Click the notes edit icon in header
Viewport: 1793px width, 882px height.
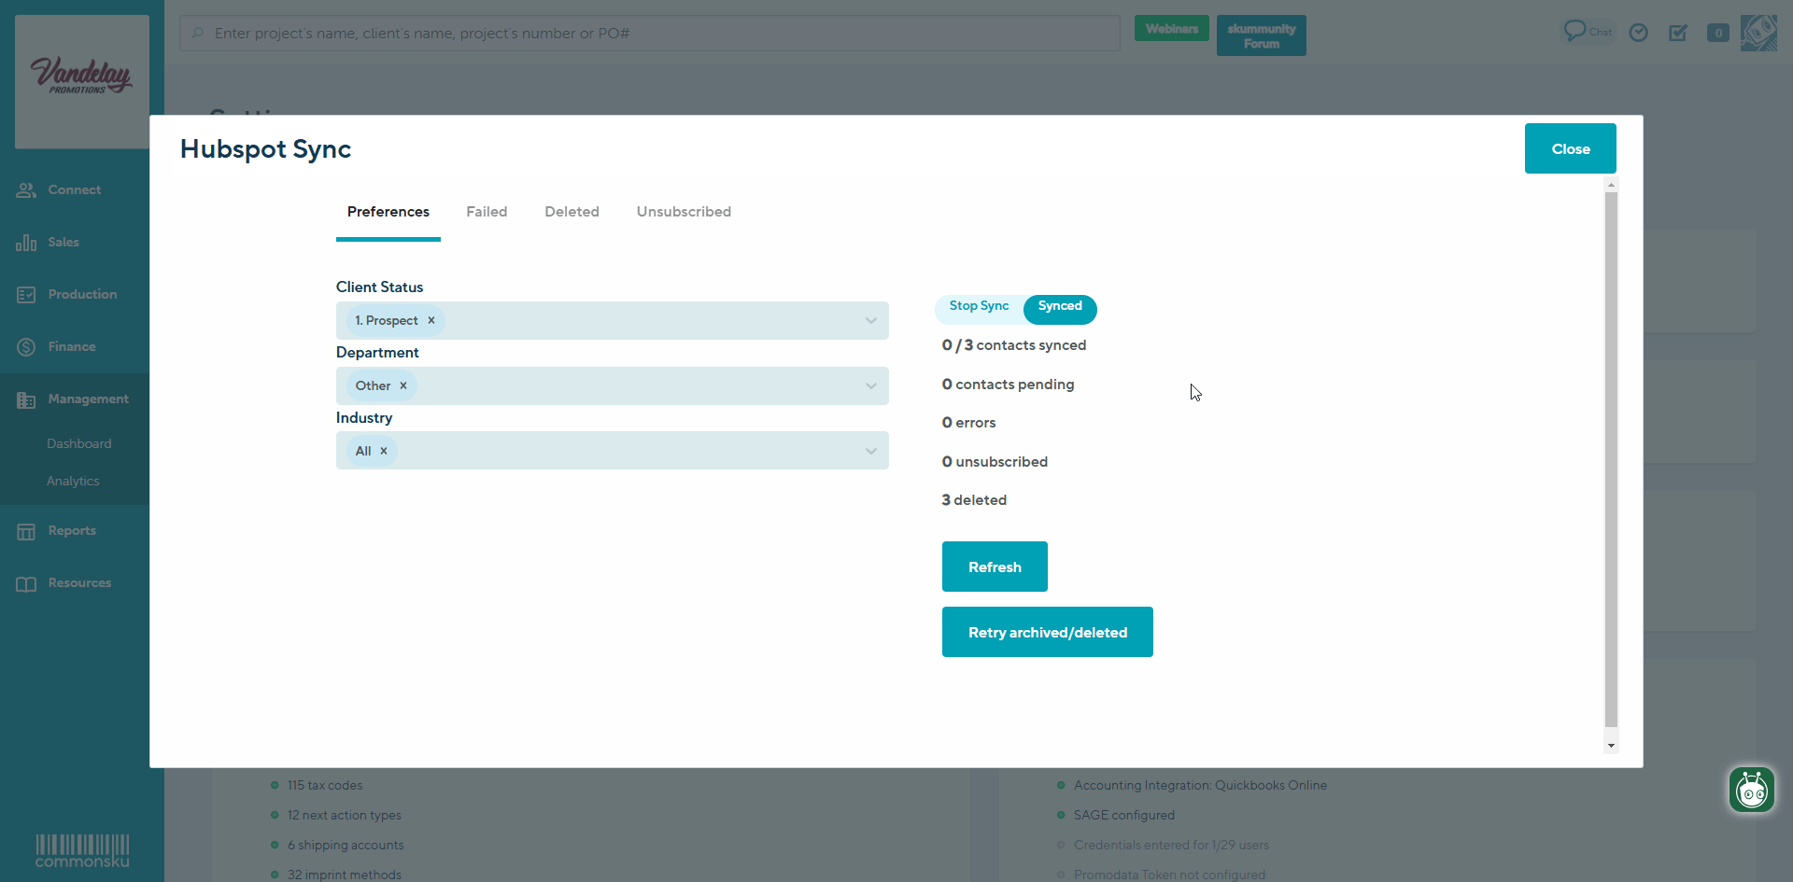pyautogui.click(x=1678, y=33)
